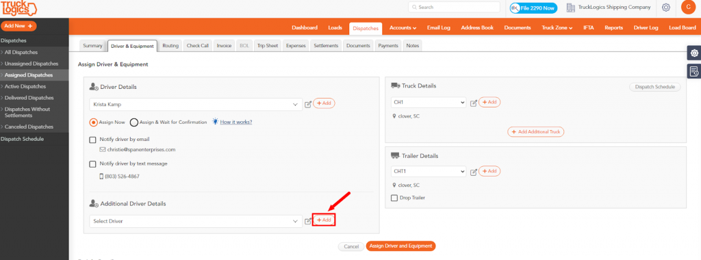701x260 pixels.
Task: Open the schedule document icon on right edge
Action: pyautogui.click(x=694, y=71)
